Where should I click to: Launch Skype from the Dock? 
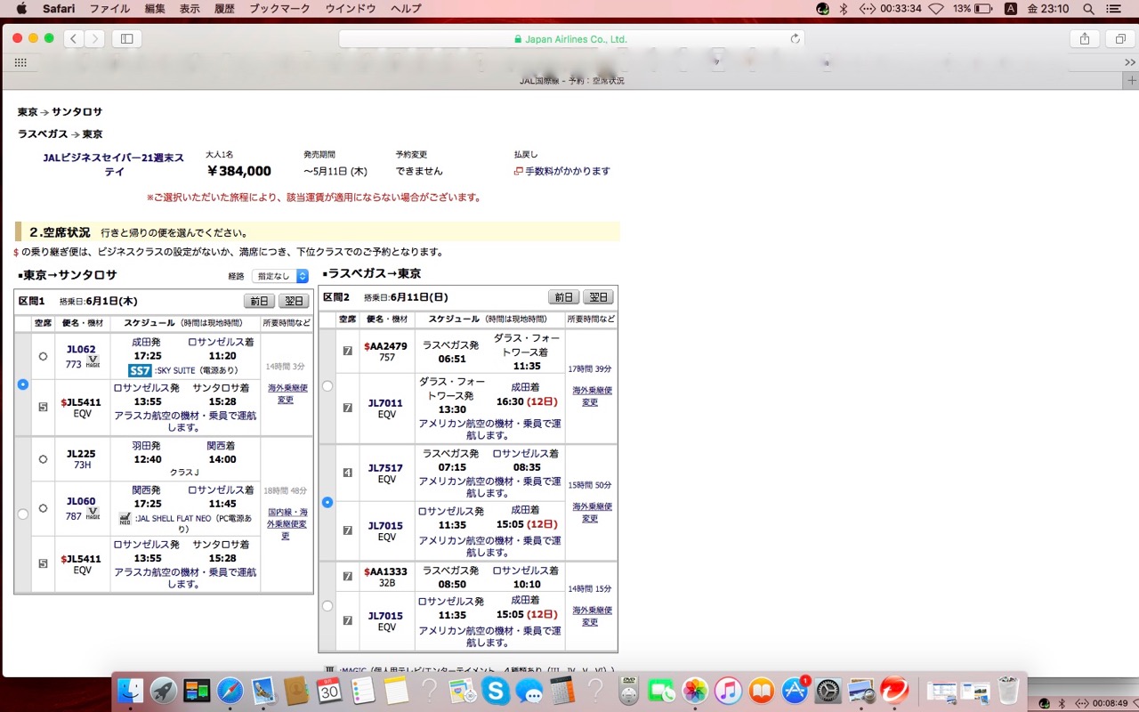[496, 691]
